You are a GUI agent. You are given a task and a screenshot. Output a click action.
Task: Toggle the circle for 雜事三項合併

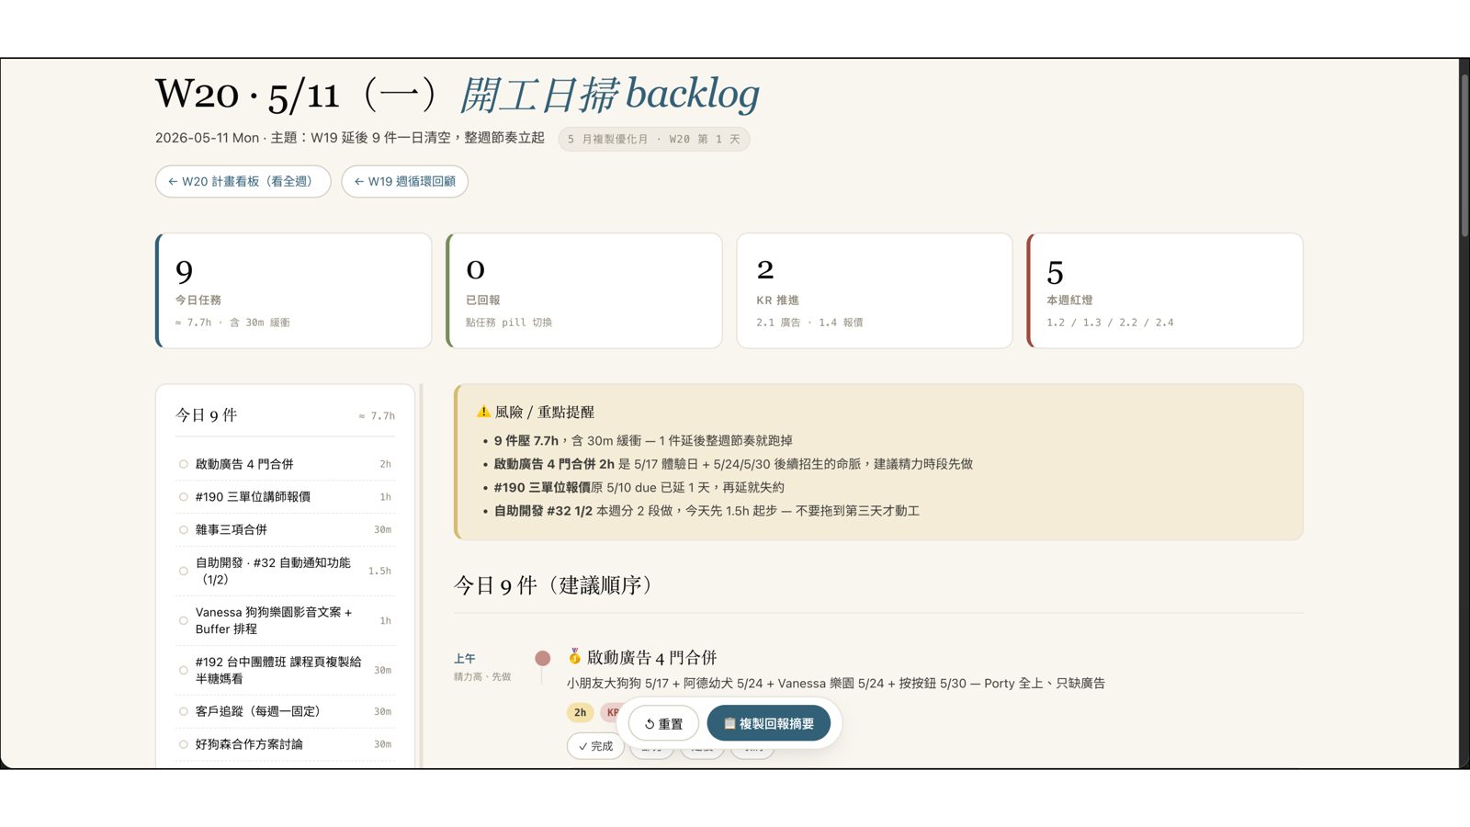pyautogui.click(x=184, y=530)
